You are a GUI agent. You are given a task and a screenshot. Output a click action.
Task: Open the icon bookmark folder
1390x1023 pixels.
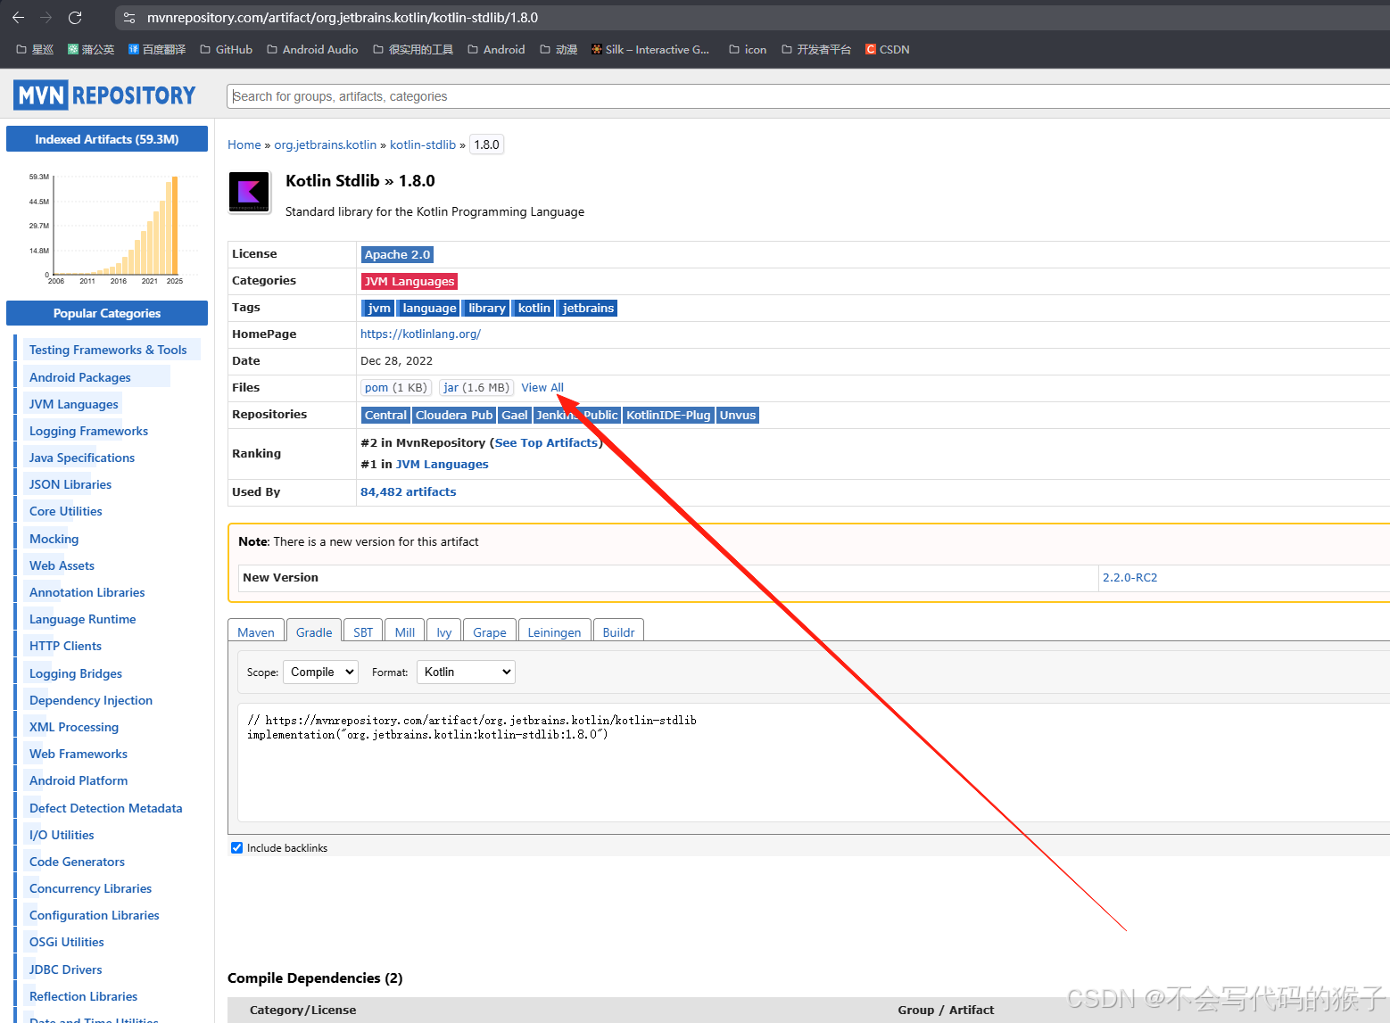coord(748,49)
